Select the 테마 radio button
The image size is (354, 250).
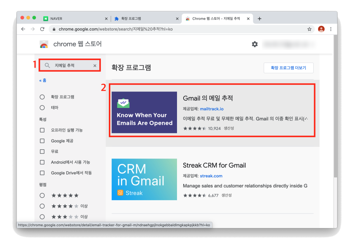(x=42, y=108)
